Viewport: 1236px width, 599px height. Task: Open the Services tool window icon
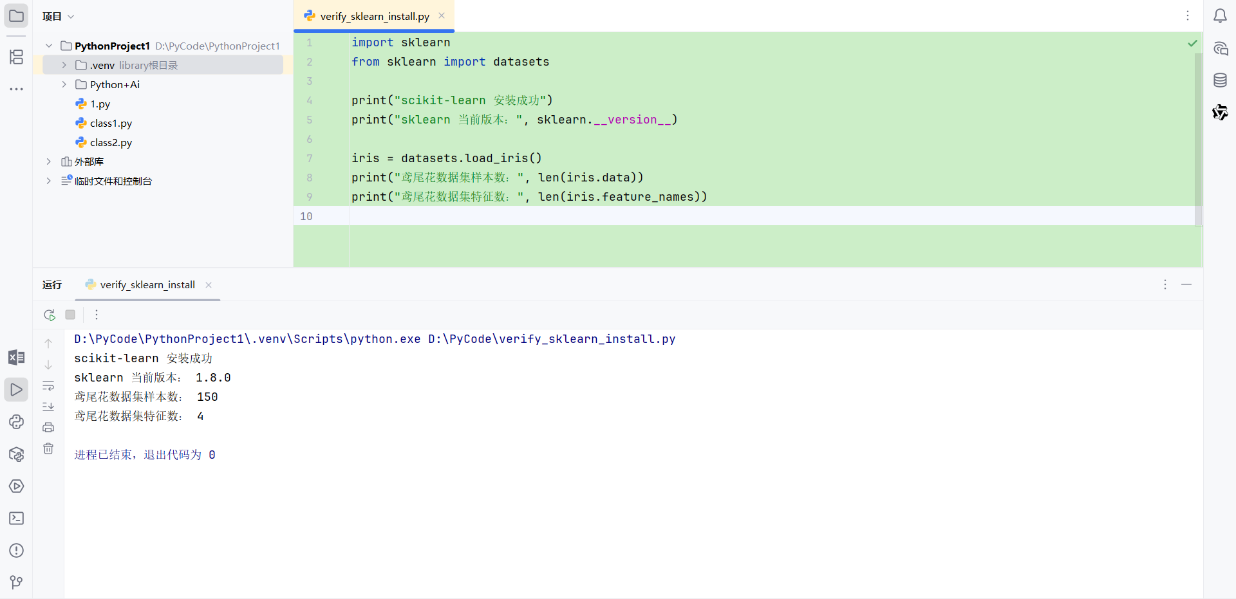(16, 486)
